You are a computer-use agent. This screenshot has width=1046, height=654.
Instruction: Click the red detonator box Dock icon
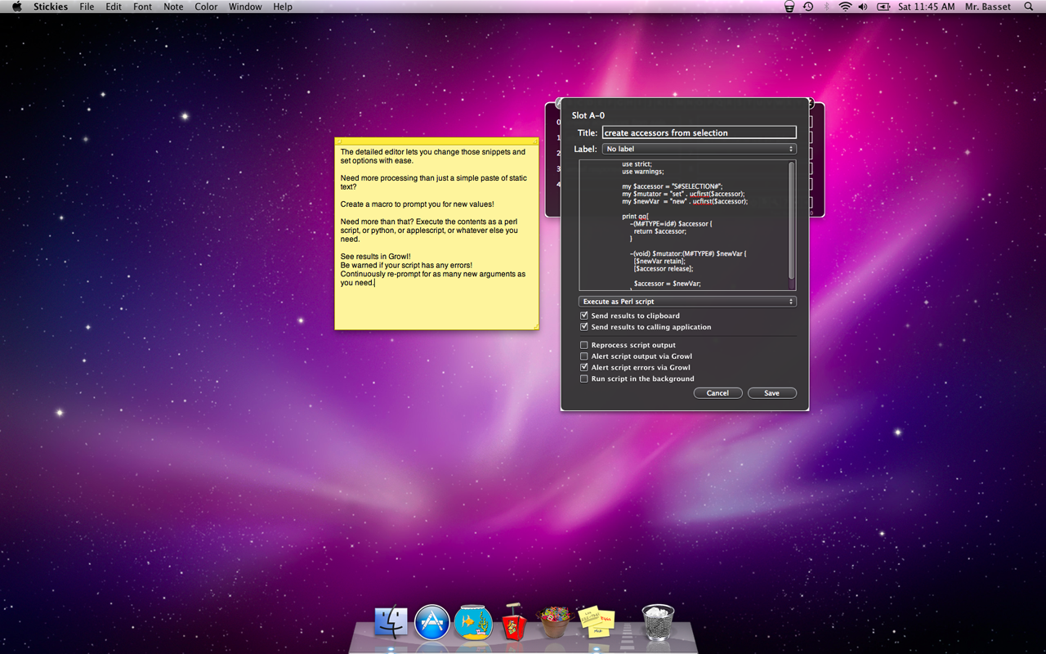pyautogui.click(x=513, y=624)
